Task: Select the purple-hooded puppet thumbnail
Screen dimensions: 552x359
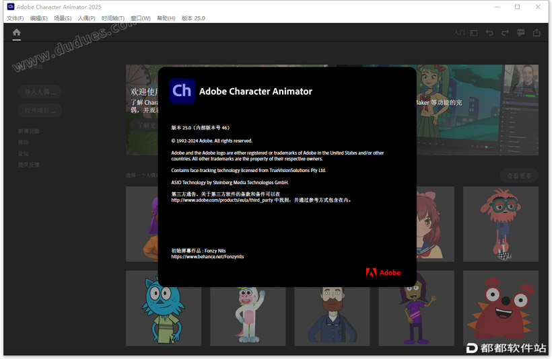Action: tap(142, 224)
